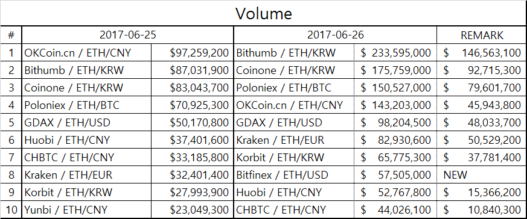This screenshot has height=219, width=527.
Task: Click the Yunbi / ETH/CNY cell
Action: [x=87, y=209]
